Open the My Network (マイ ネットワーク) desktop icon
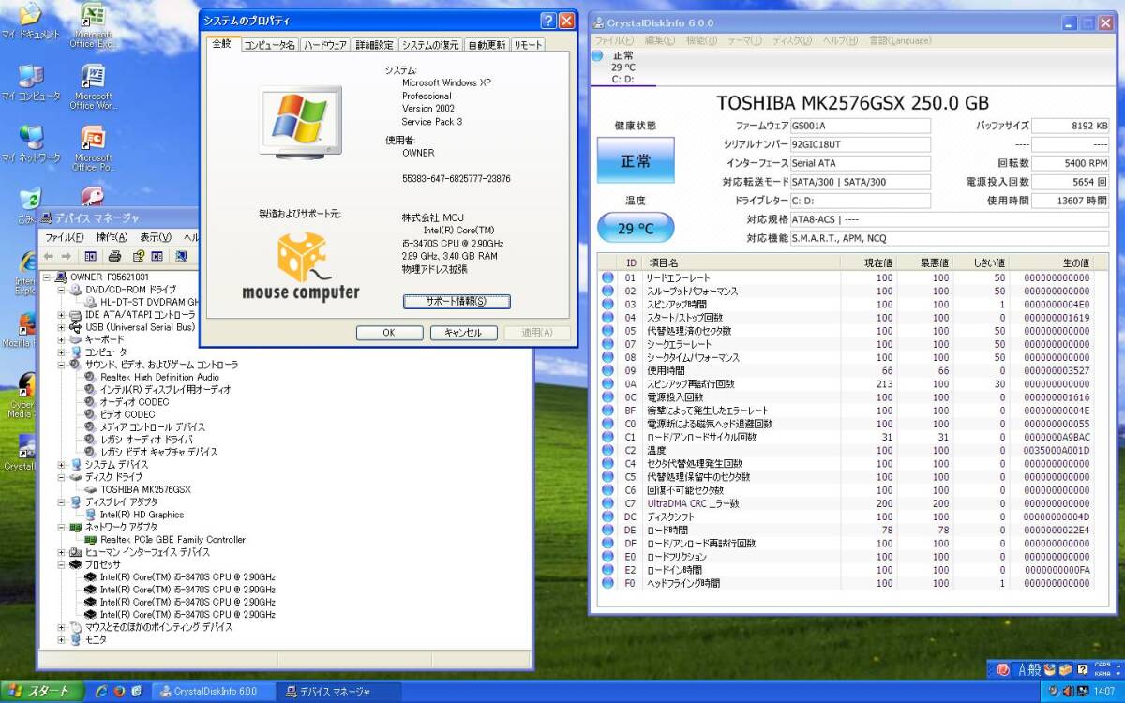1125x703 pixels. tap(30, 144)
